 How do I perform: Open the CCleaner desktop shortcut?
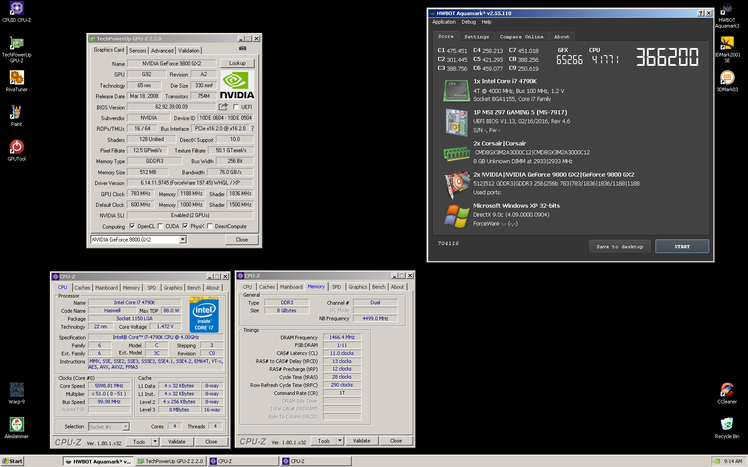point(727,394)
